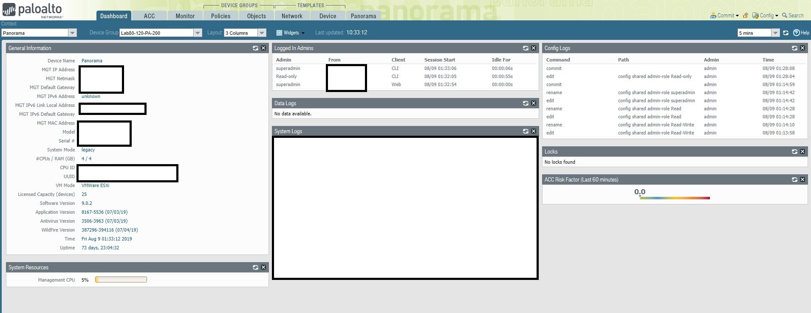Sort Config Logs by Time column
The height and width of the screenshot is (313, 811).
(768, 60)
